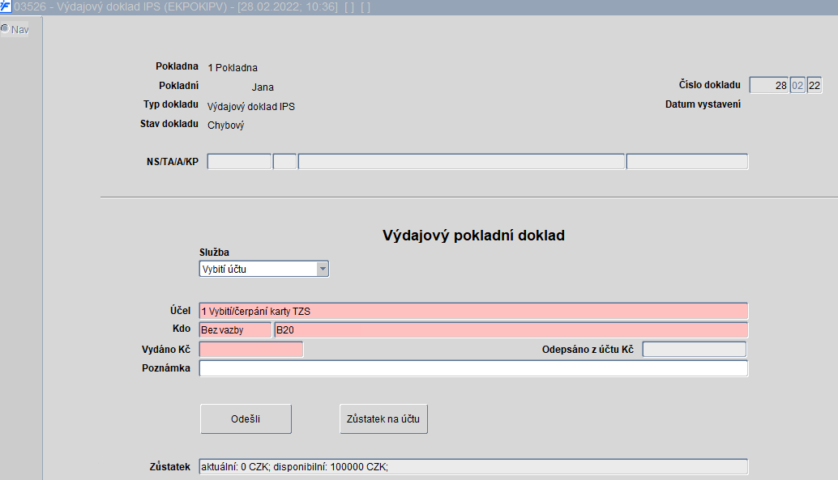Click the second narrow NS/TA/A/KP field
Image resolution: width=838 pixels, height=480 pixels.
click(x=284, y=161)
